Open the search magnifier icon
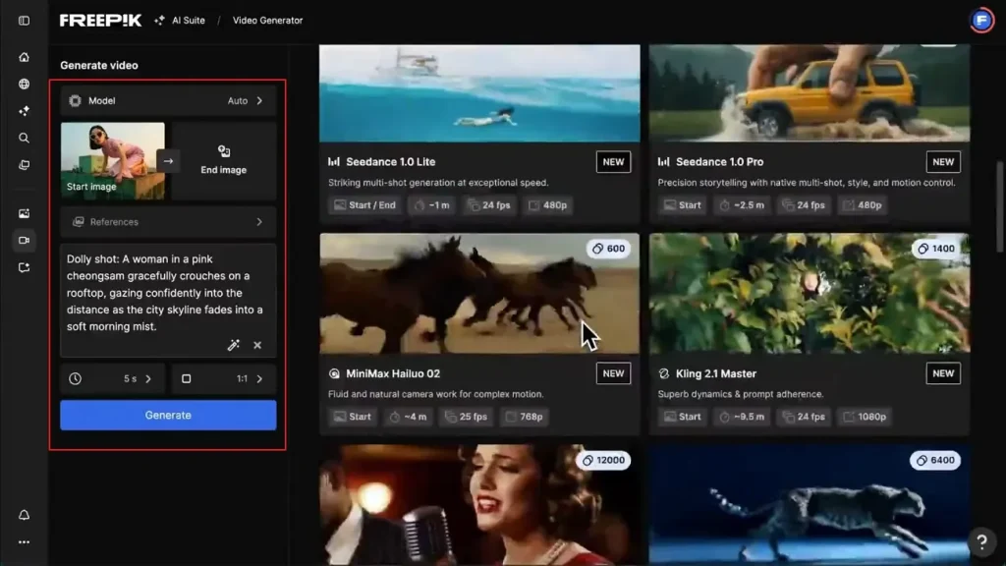The width and height of the screenshot is (1006, 566). click(x=24, y=138)
